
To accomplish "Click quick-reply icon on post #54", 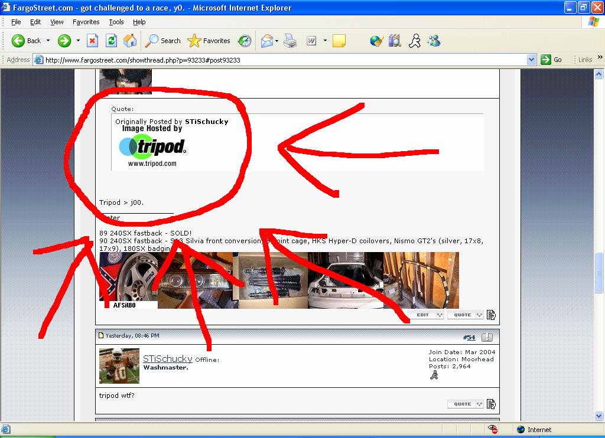I will (x=491, y=404).
